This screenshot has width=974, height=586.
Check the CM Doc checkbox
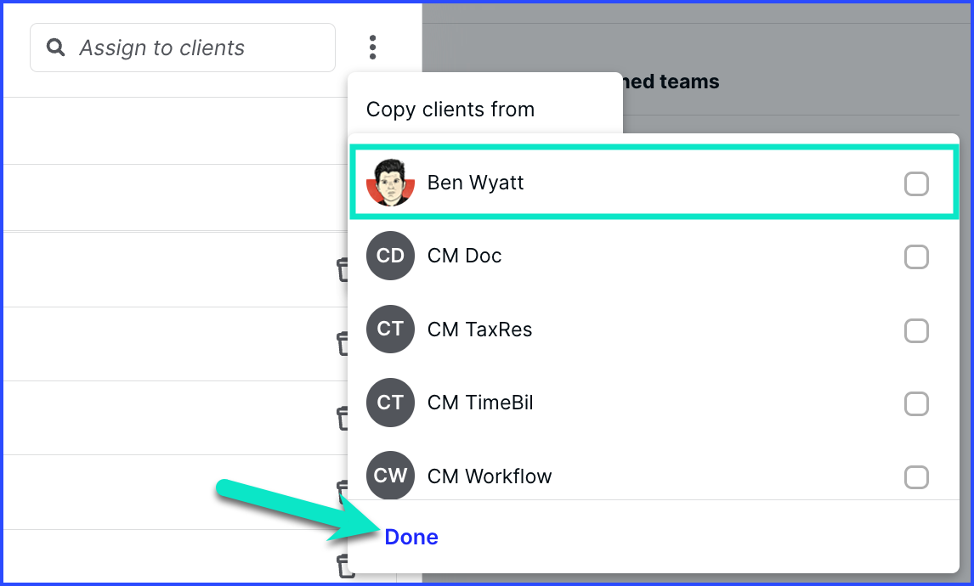coord(916,257)
